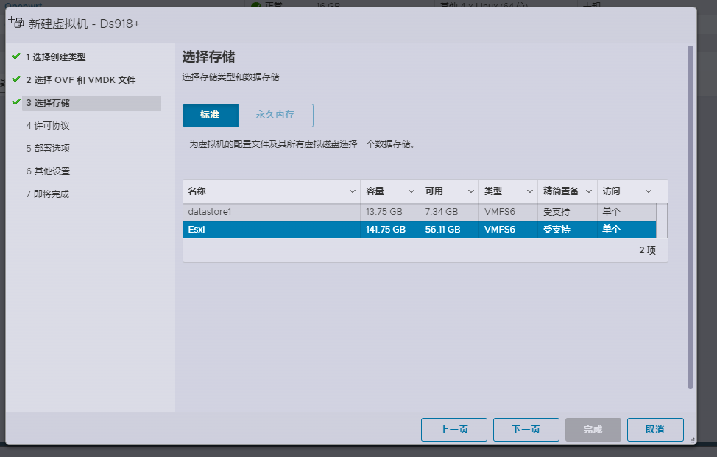717x457 pixels.
Task: Click the new virtual machine icon in title
Action: pyautogui.click(x=16, y=22)
